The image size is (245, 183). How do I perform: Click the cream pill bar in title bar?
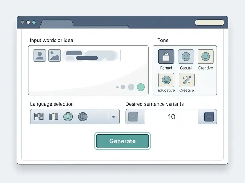tap(209, 22)
